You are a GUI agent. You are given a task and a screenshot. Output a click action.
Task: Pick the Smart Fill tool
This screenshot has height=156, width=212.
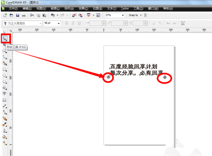(5, 63)
